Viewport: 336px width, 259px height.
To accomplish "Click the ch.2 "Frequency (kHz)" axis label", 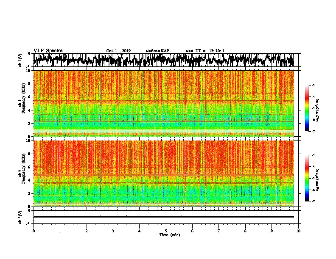I will (x=23, y=168).
